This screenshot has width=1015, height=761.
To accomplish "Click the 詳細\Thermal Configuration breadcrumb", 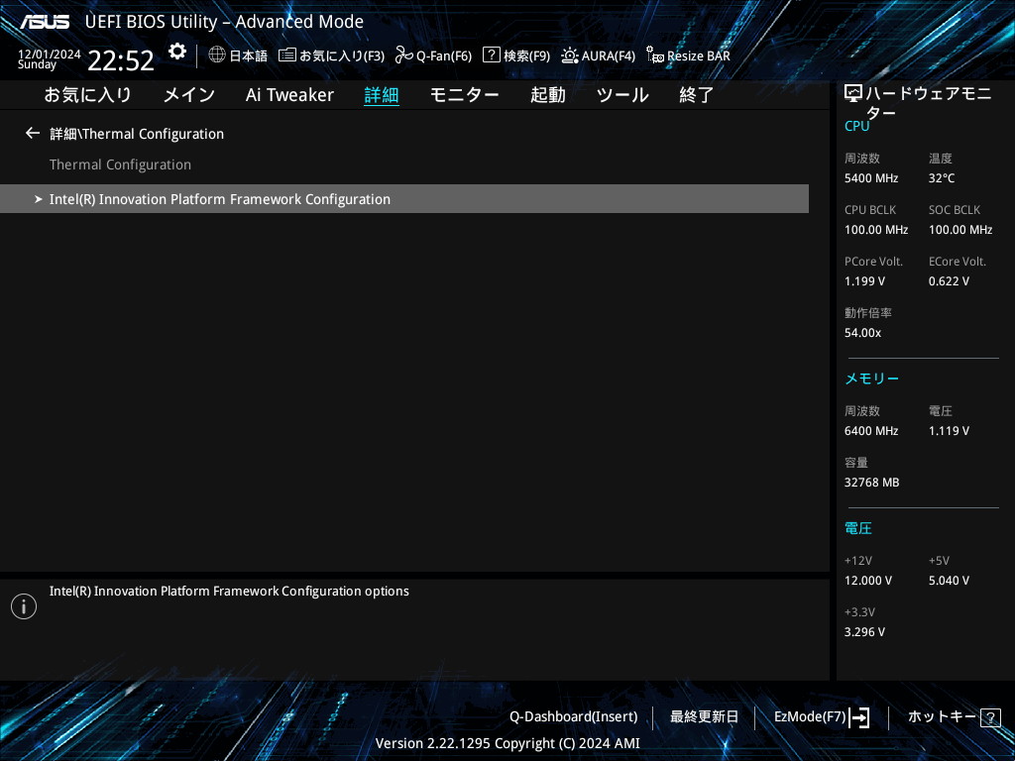I will coord(137,134).
